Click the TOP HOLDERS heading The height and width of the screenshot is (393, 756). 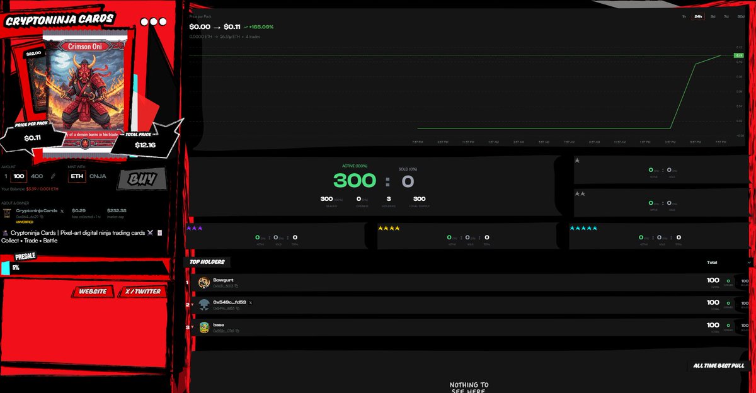(x=207, y=261)
